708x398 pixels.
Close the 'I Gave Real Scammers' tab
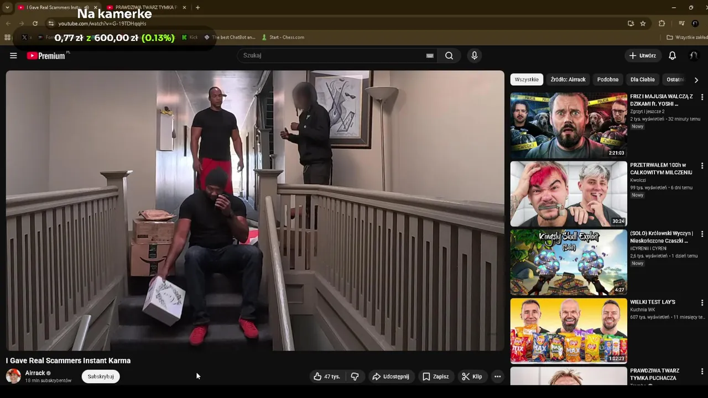(95, 7)
